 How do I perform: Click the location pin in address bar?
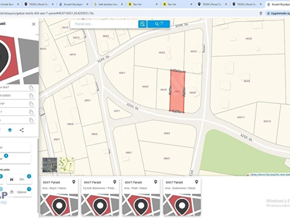coord(261,13)
